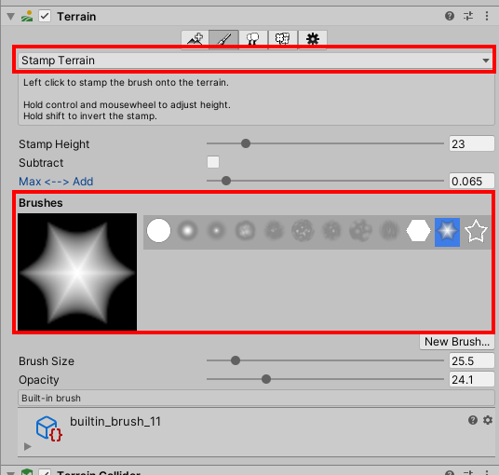Collapse the Terrain Collider foldout

tap(11, 473)
